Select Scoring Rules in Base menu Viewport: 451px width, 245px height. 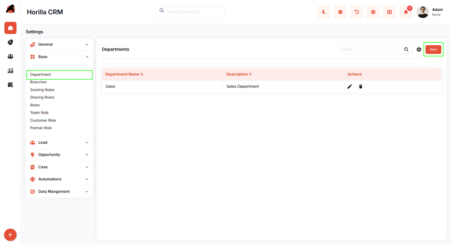(x=42, y=90)
